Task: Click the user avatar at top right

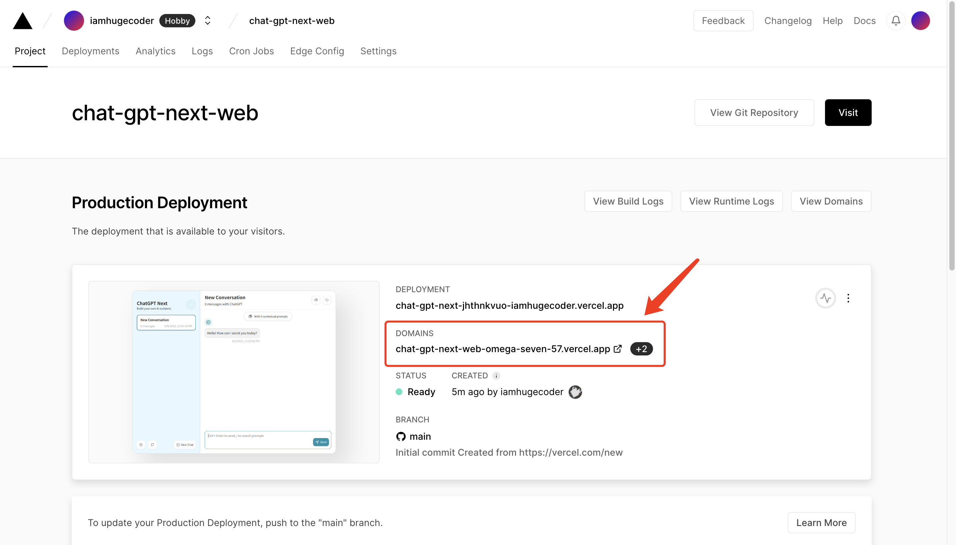Action: pos(920,21)
